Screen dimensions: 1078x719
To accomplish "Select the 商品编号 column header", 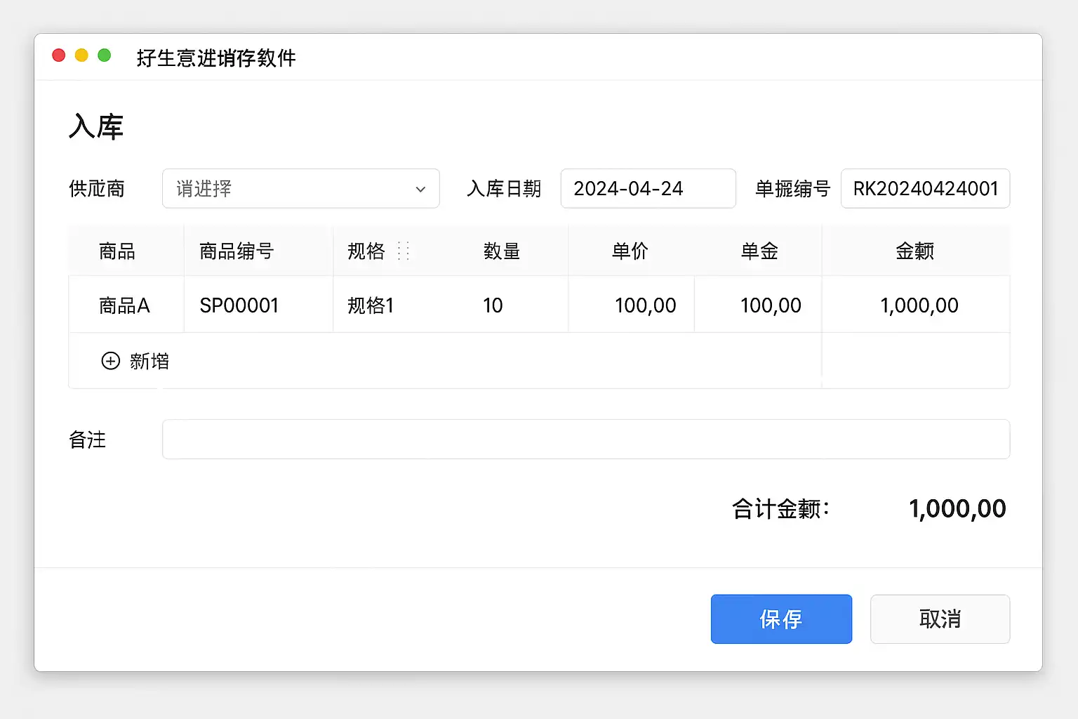I will coord(237,251).
